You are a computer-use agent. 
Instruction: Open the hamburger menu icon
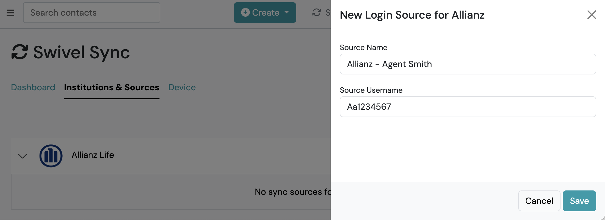point(10,13)
